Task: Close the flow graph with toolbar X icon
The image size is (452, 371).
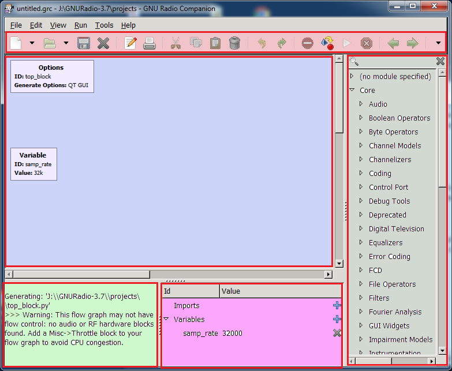Action: click(103, 43)
